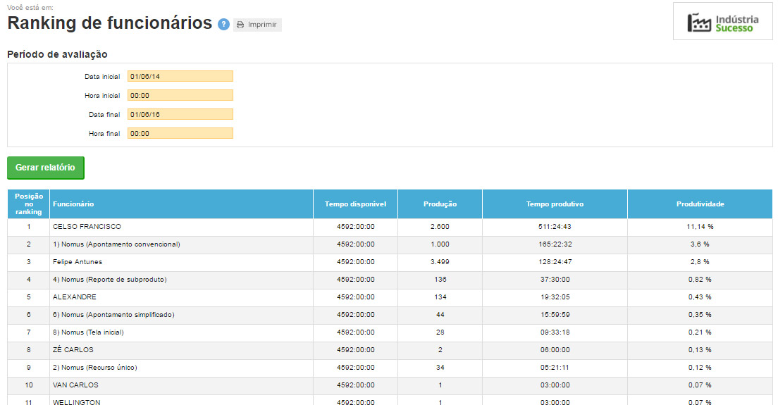Click the Tempo produtivo column header

(555, 204)
